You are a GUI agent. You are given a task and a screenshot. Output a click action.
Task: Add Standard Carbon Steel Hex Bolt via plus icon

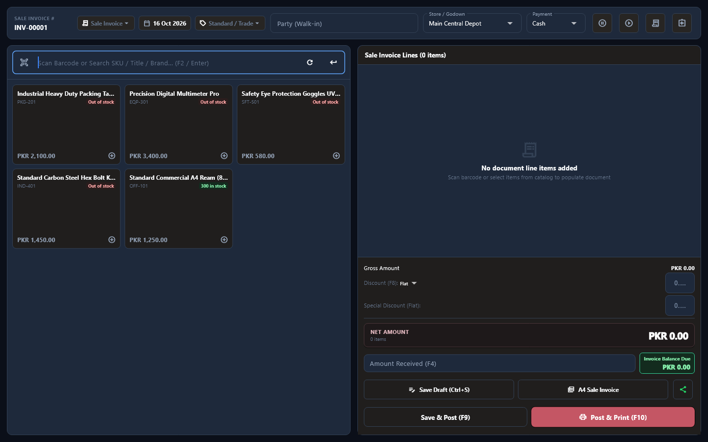tap(112, 240)
